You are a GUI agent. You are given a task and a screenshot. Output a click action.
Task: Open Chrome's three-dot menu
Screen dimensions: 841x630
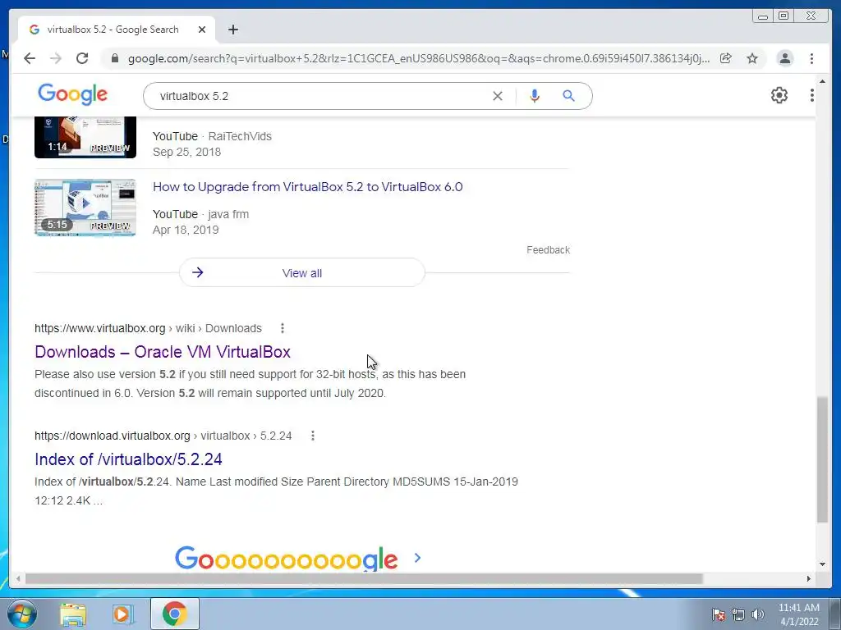click(x=811, y=58)
